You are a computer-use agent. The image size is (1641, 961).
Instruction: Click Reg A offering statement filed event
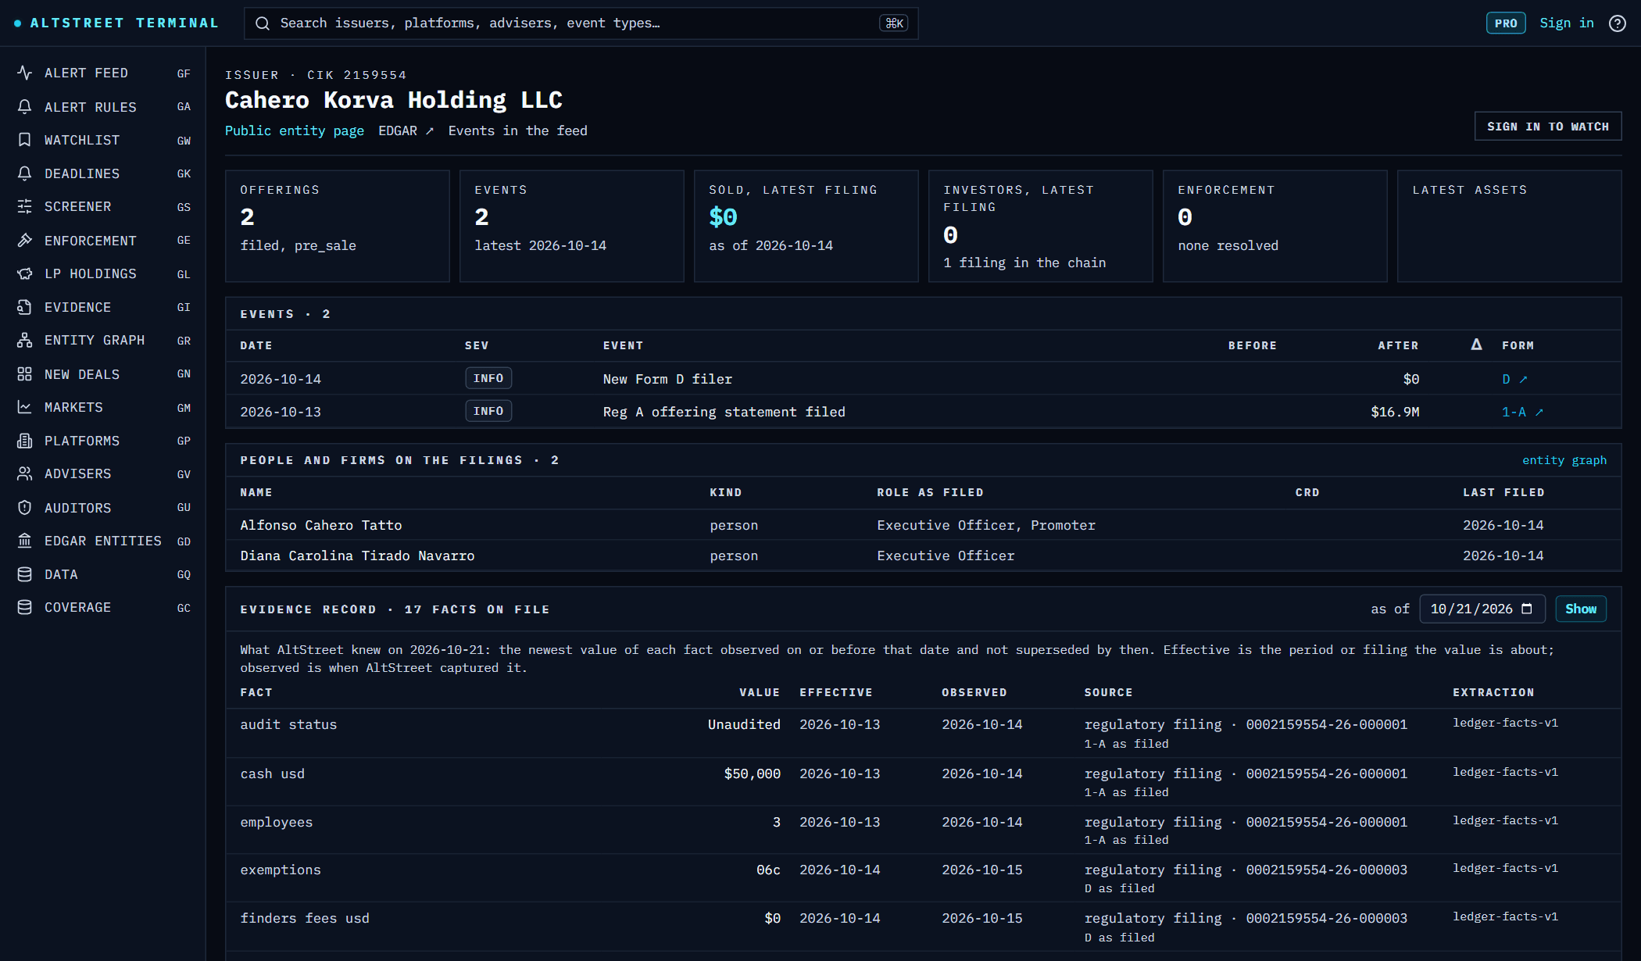pyautogui.click(x=724, y=412)
